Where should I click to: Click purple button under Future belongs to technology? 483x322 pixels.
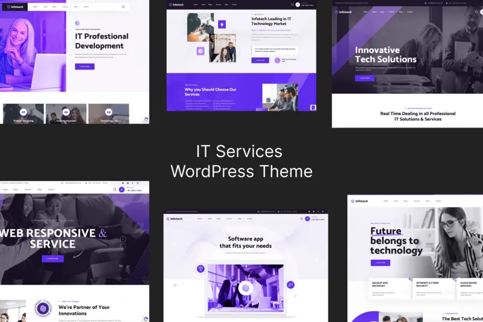380,263
